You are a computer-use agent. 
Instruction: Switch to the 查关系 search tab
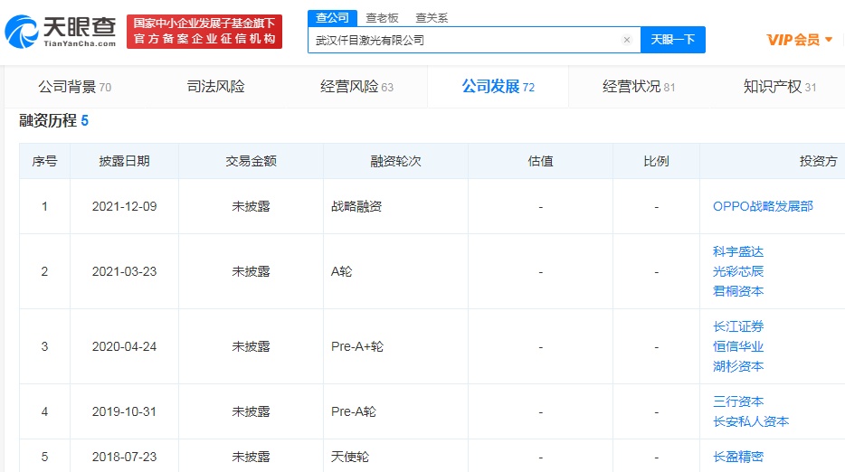[432, 17]
